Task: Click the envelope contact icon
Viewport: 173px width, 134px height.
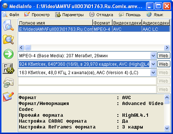Action: click(8, 82)
